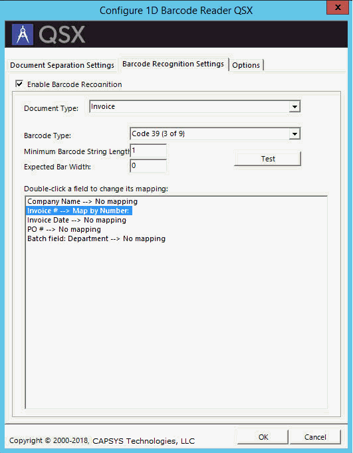Click the QSX compass logo icon
Viewport: 353px width, 453px height.
pos(23,35)
